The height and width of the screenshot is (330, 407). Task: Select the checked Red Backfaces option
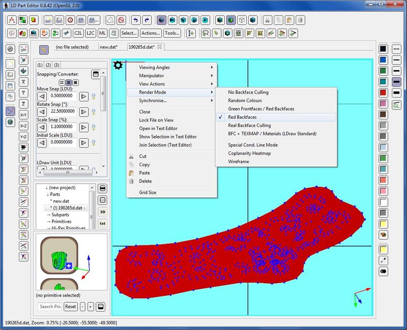(242, 117)
